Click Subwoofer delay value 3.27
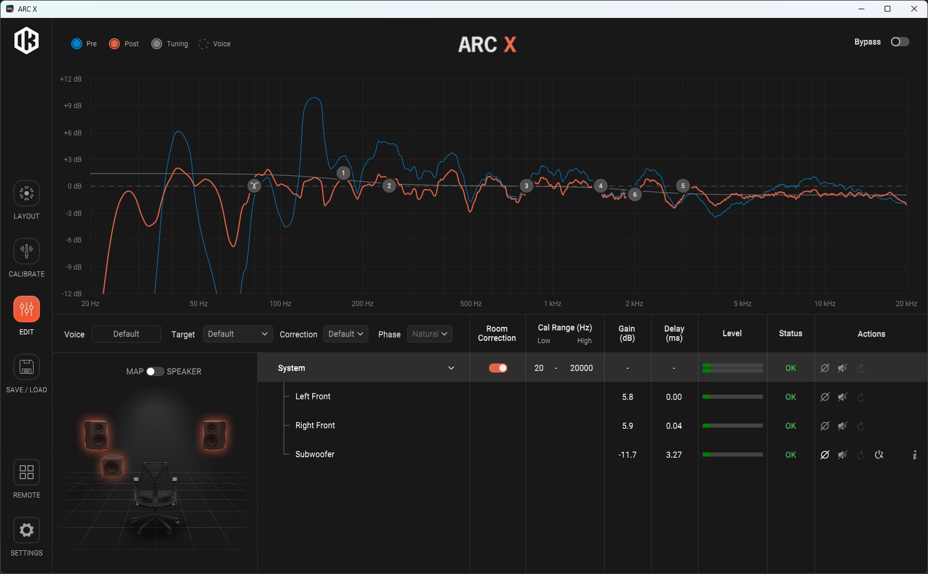This screenshot has width=928, height=574. pos(674,455)
